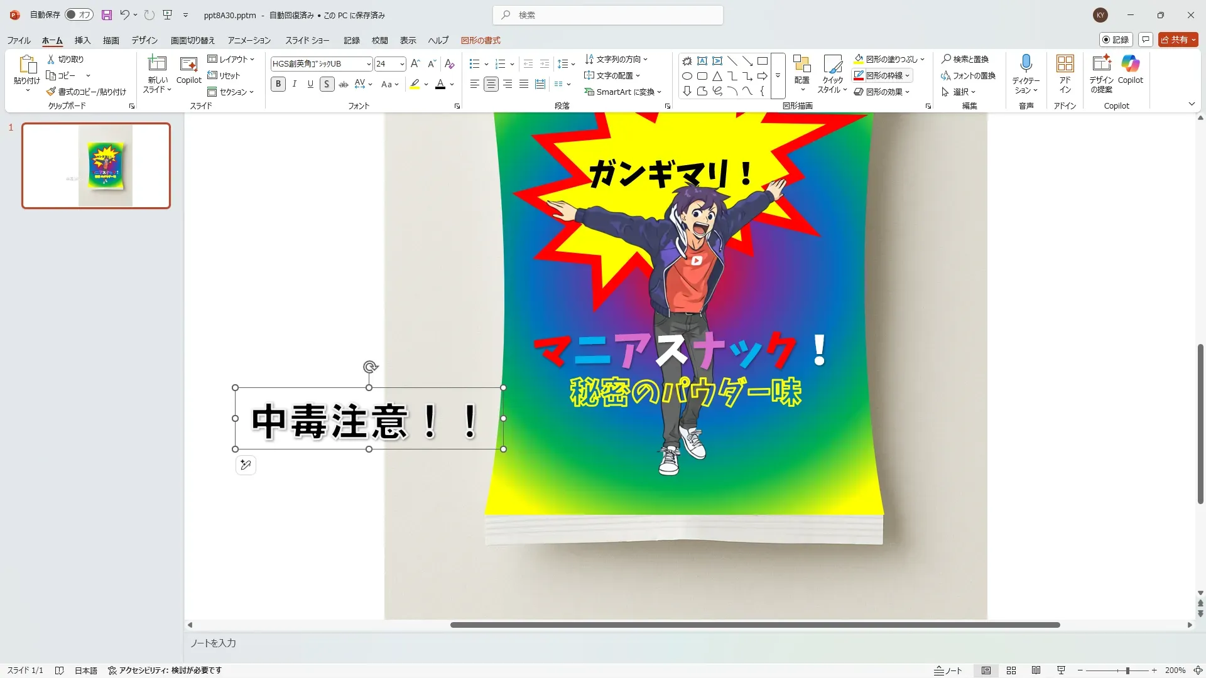Viewport: 1206px width, 678px height.
Task: Select the oval shape in the gallery
Action: (x=687, y=76)
